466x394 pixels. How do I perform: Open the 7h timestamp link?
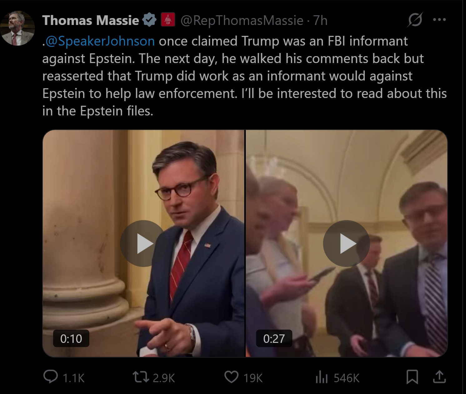click(320, 21)
